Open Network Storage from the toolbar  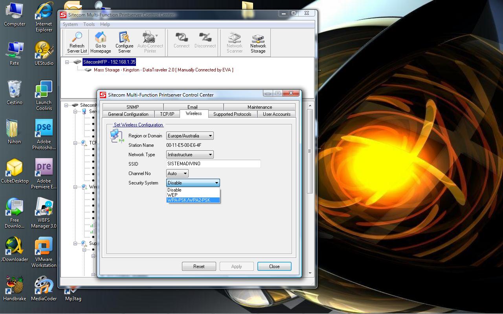(x=258, y=42)
